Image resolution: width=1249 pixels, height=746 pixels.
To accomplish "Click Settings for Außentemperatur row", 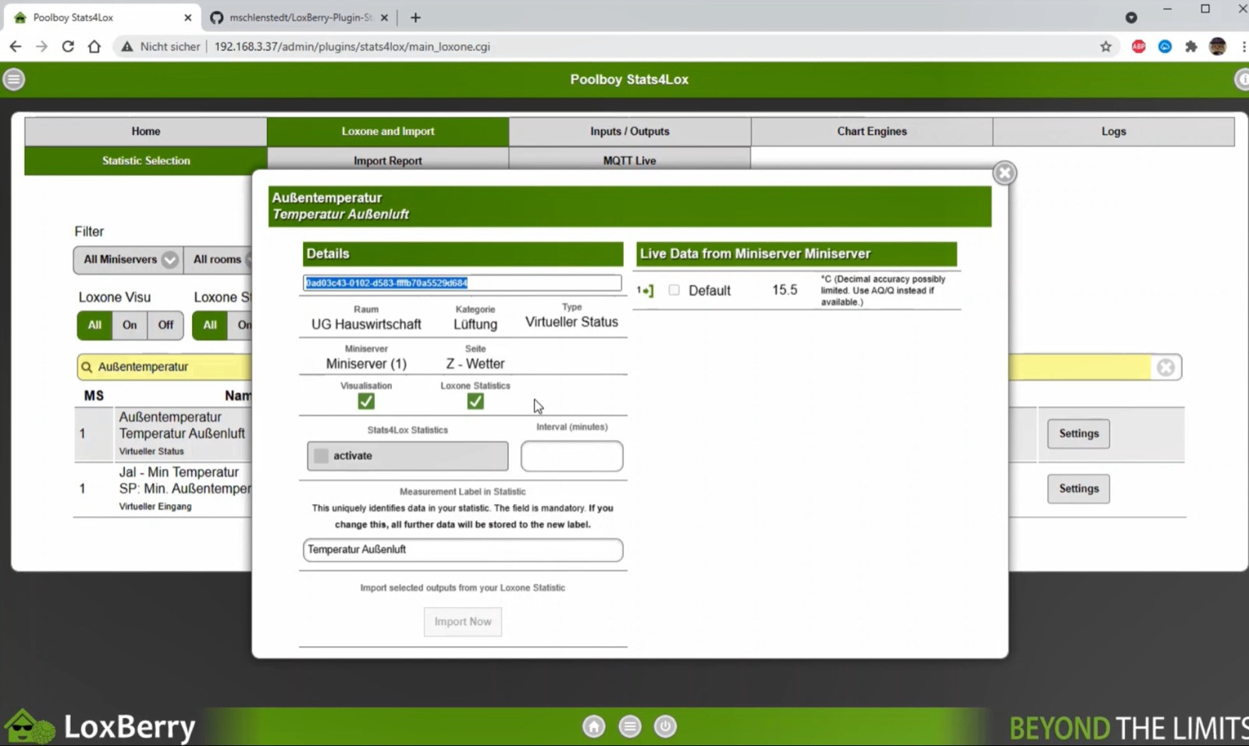I will (1078, 434).
